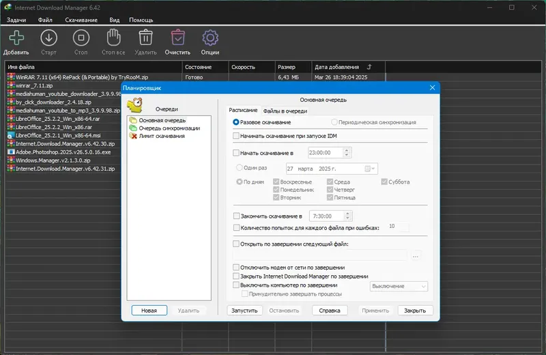This screenshot has height=355, width=546.
Task: Select Основная очередь in queue list
Action: point(162,120)
